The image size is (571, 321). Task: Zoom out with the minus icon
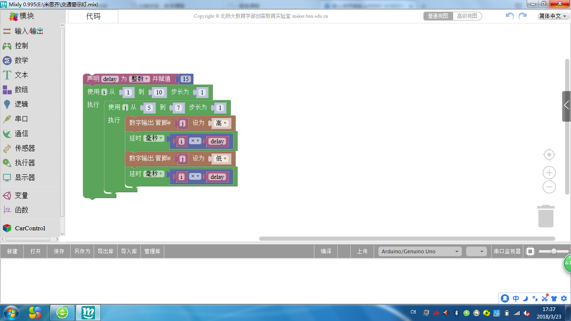pos(549,187)
